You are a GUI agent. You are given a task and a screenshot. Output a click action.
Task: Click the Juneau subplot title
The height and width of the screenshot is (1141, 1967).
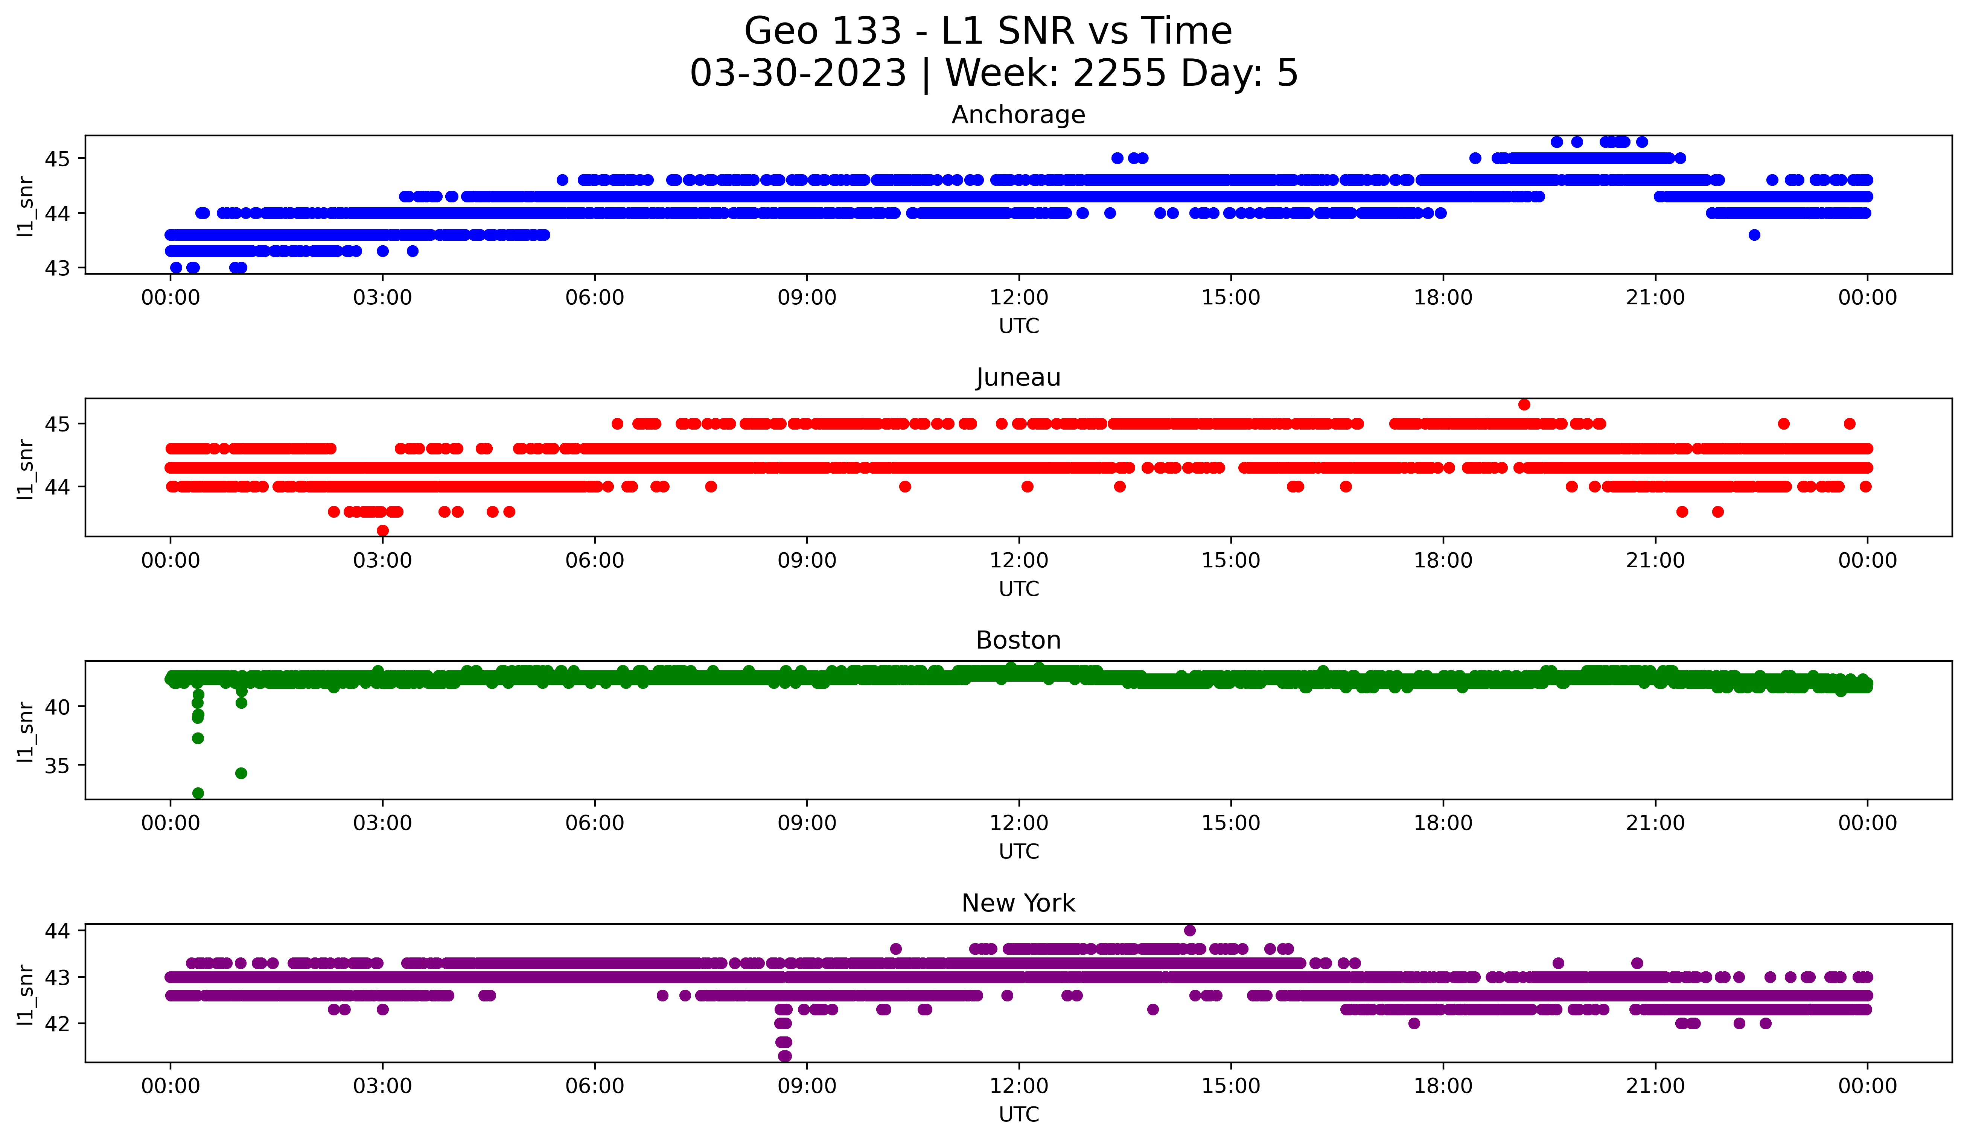[1018, 377]
